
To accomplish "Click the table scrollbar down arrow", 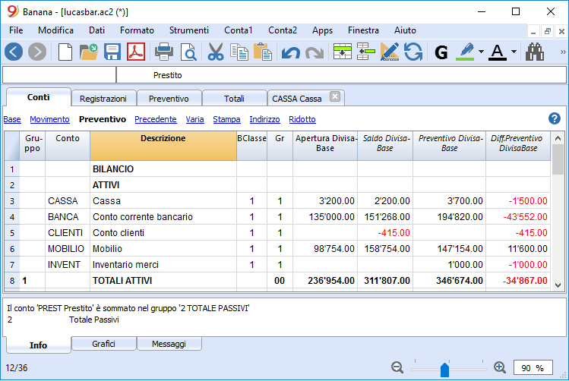I will 558,285.
